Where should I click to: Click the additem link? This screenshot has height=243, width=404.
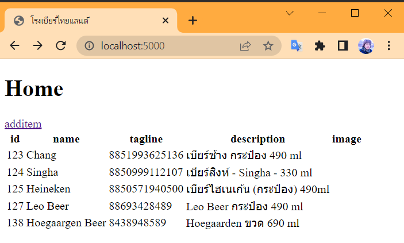tap(23, 124)
